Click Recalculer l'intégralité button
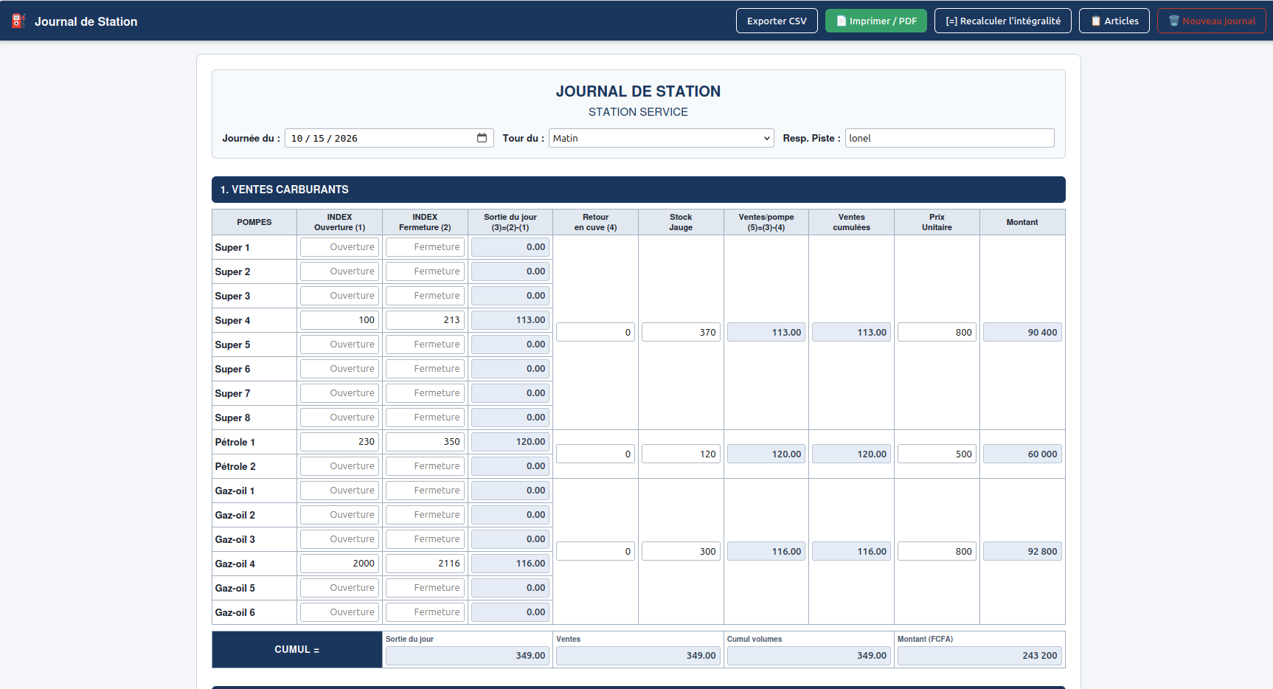 1003,21
